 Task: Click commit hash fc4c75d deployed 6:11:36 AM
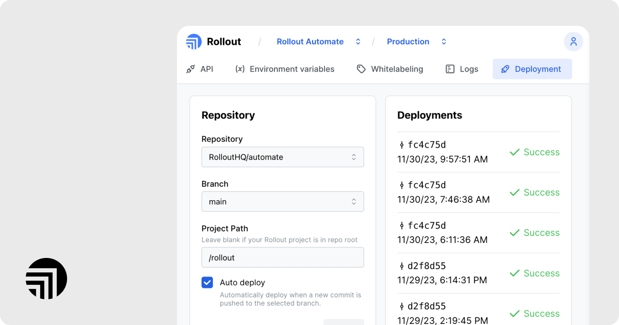(x=427, y=226)
